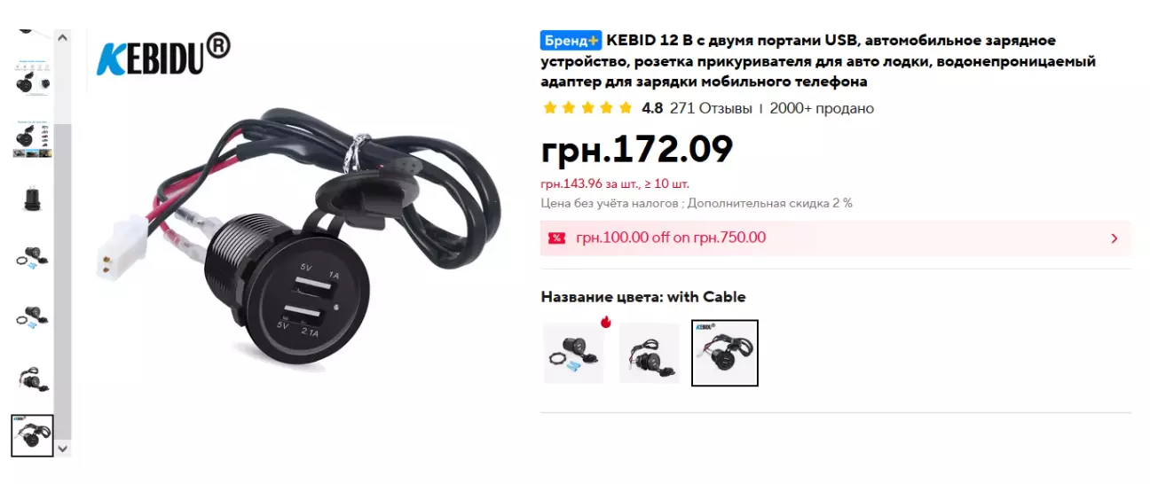Click the red percent discount icon
This screenshot has width=1150, height=484.
[557, 238]
